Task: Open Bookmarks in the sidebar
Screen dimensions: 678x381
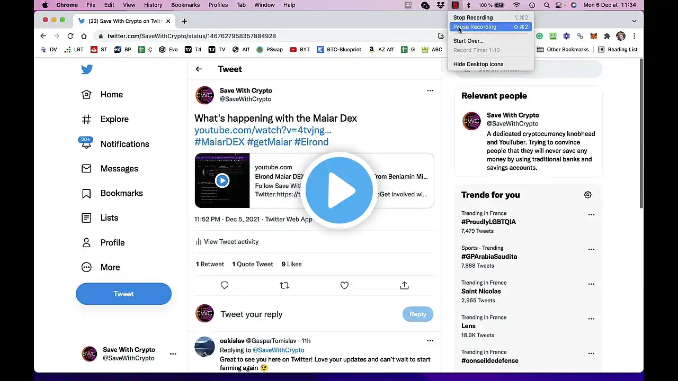Action: click(112, 193)
